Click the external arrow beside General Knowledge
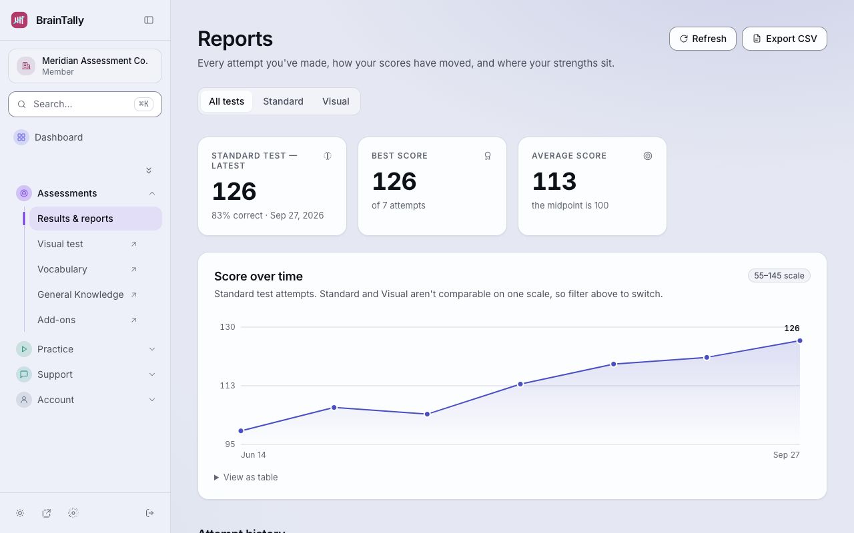 point(133,294)
